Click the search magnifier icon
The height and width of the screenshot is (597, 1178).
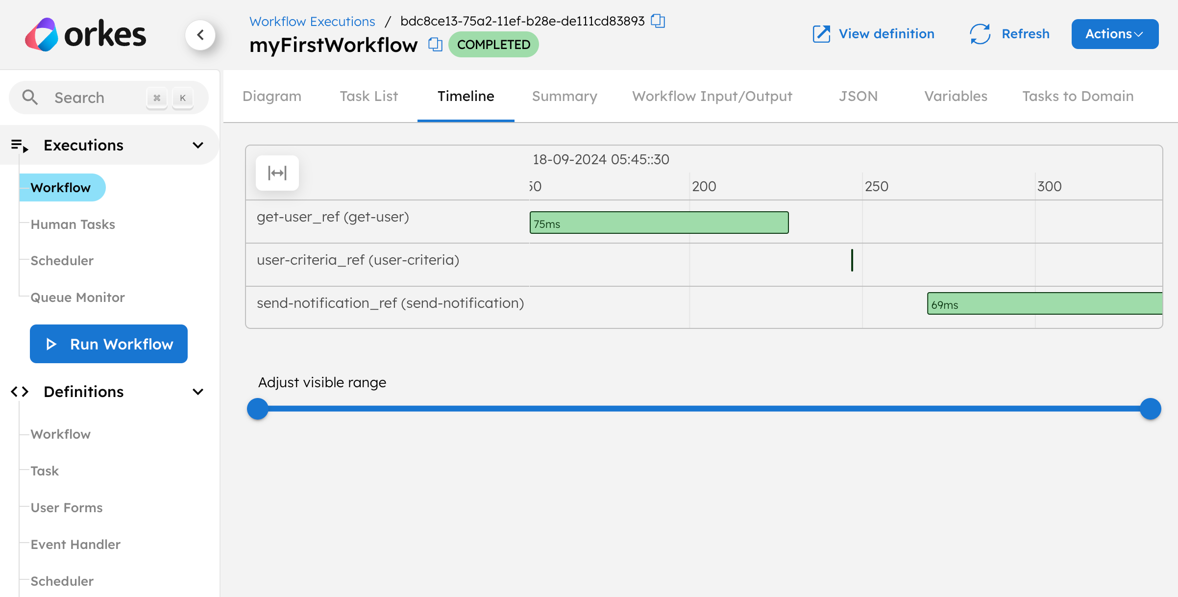pos(30,97)
